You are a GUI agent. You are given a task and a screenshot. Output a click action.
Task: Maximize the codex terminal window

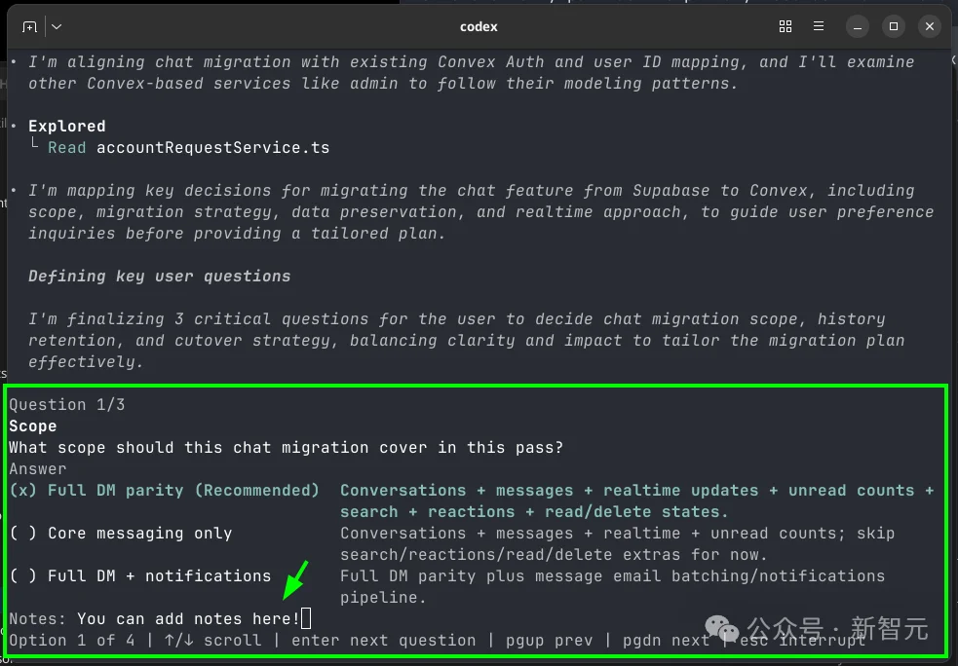(x=894, y=26)
